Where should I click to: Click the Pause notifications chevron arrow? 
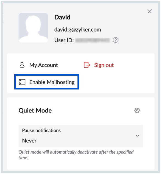click(x=137, y=136)
